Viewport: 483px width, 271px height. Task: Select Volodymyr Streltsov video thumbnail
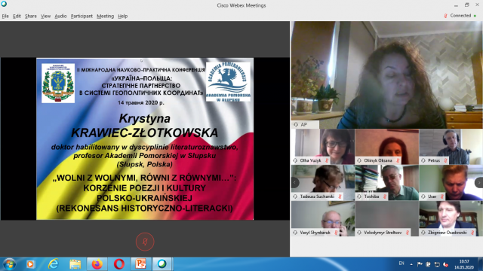[x=387, y=219]
